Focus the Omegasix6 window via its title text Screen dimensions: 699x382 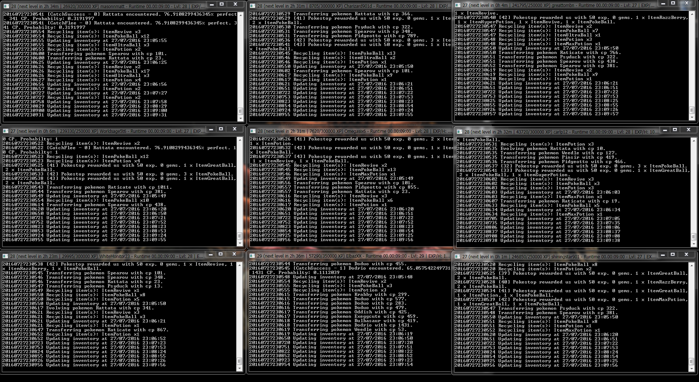tap(355, 131)
